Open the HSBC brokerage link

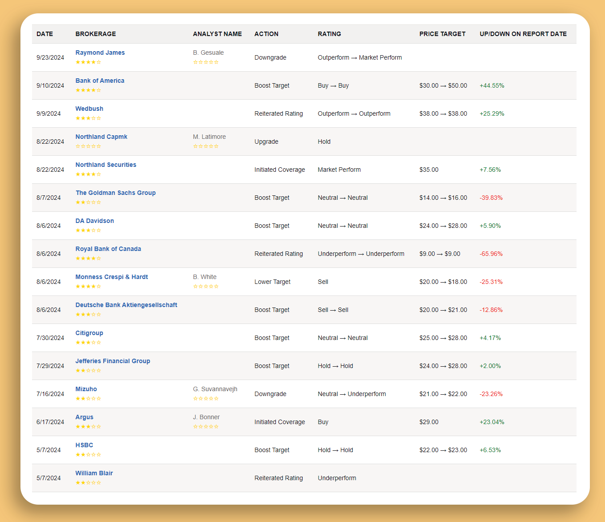(x=85, y=445)
